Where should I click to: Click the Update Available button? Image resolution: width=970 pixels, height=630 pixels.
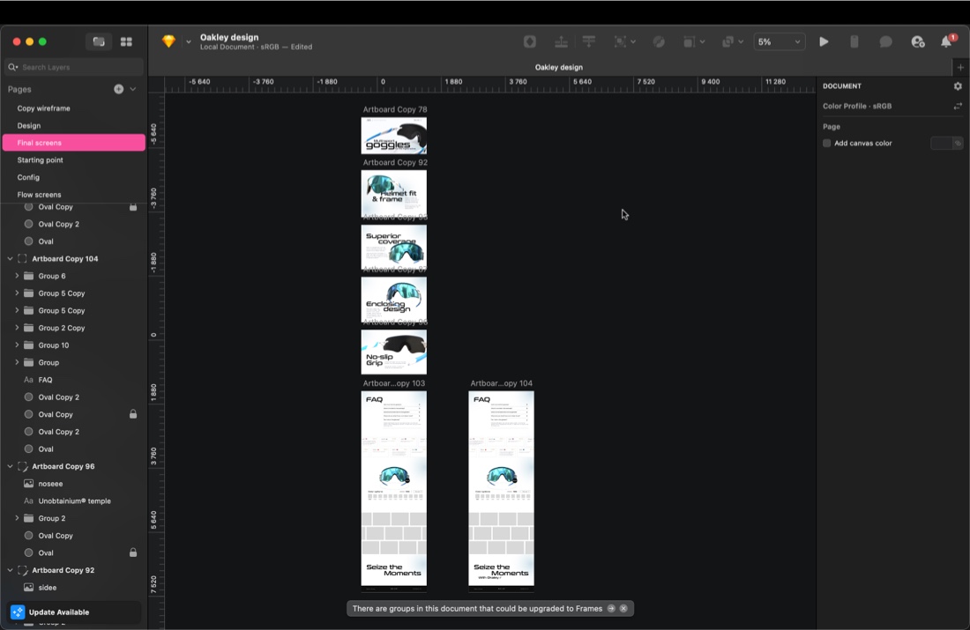(58, 612)
